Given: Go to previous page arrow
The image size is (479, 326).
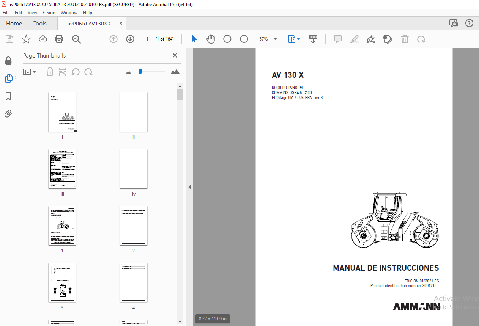Looking at the screenshot, I should tap(113, 39).
